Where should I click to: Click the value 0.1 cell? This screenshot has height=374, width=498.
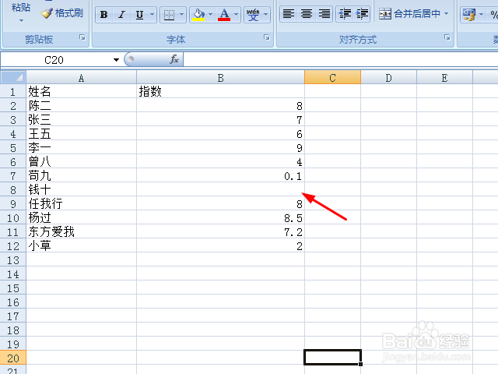click(220, 175)
